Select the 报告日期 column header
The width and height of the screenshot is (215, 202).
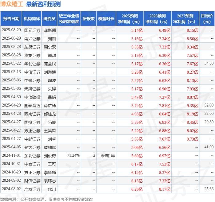(x=11, y=19)
